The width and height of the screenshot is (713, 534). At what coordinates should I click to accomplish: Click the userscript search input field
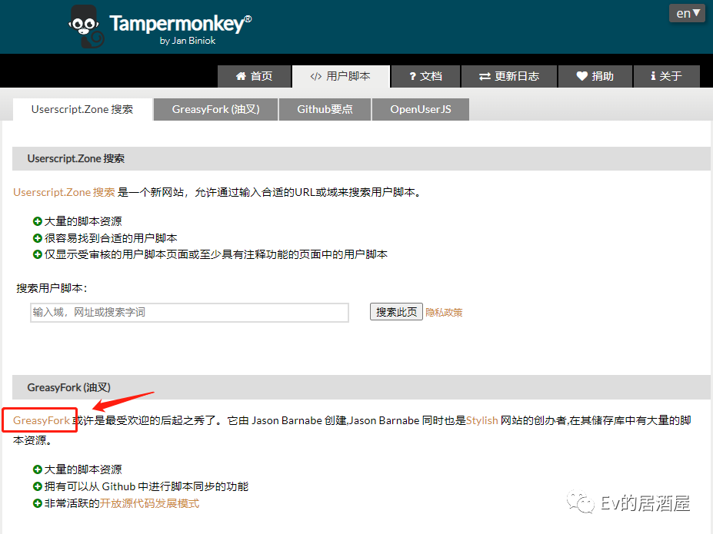click(189, 312)
